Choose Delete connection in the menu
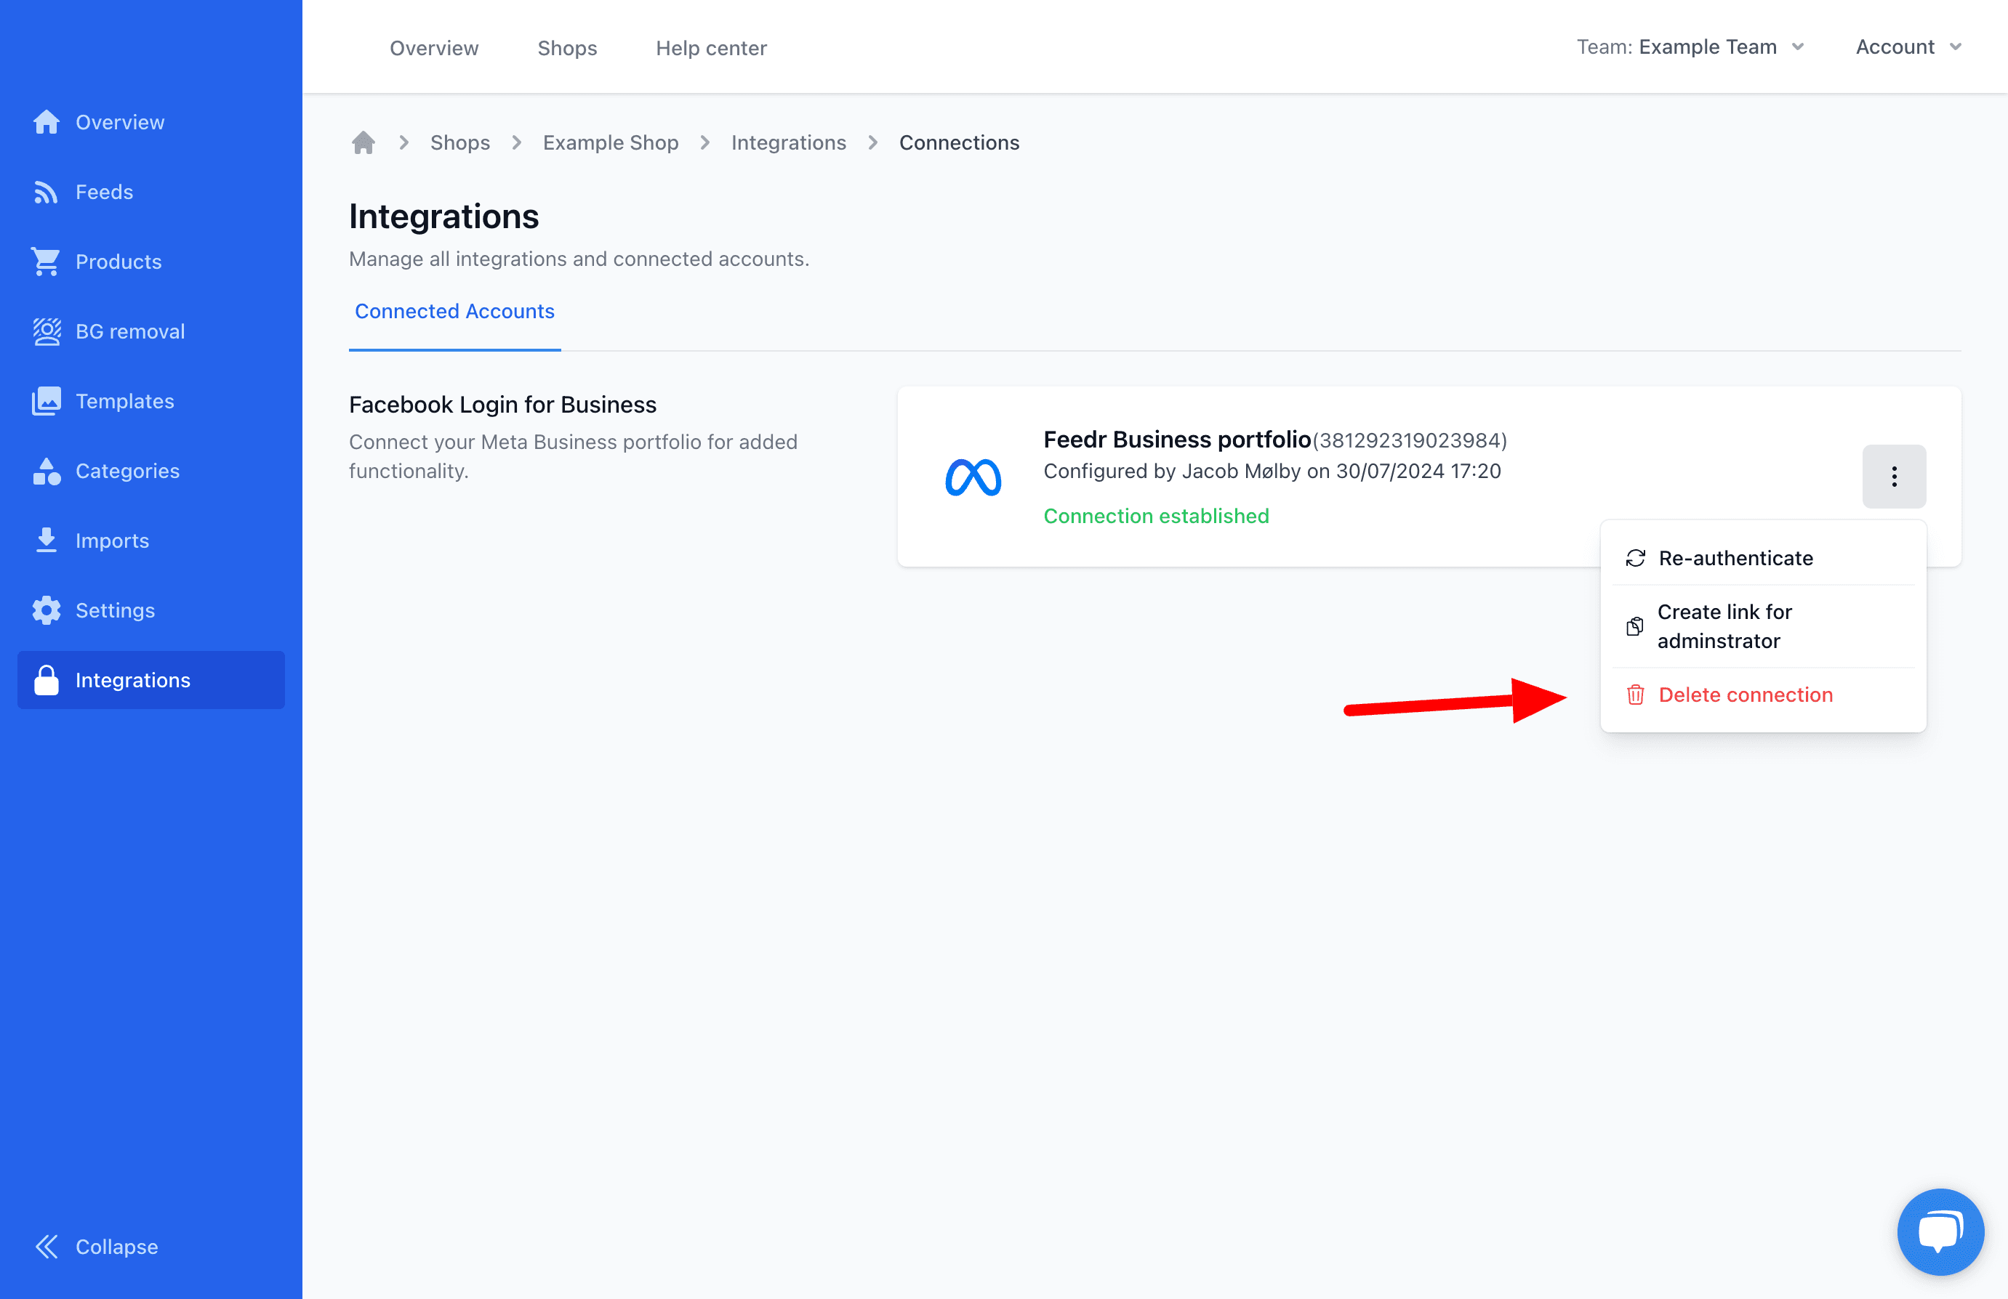The image size is (2008, 1299). click(x=1745, y=695)
